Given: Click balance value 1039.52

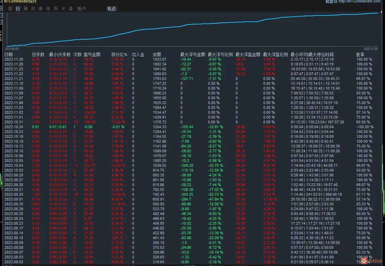Looking at the screenshot, I should (x=159, y=165).
